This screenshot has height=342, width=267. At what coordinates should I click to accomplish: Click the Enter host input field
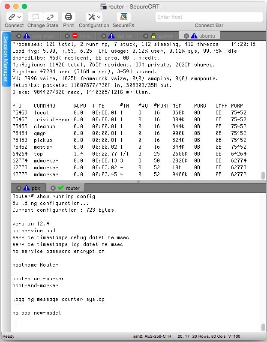(x=209, y=17)
